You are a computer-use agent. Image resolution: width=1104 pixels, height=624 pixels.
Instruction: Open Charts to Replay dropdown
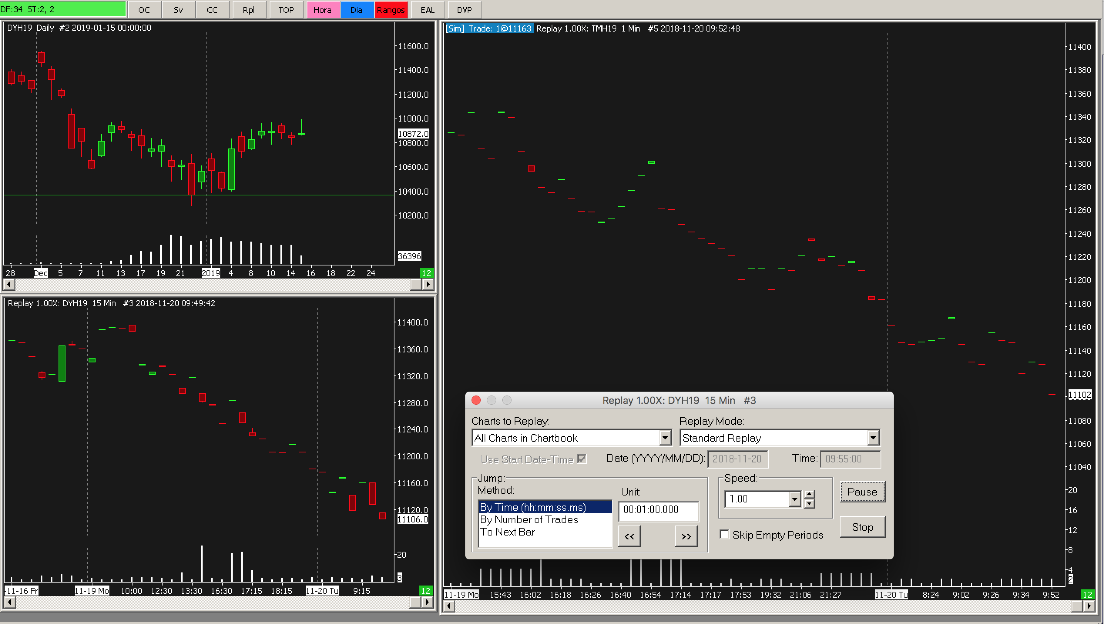point(665,438)
